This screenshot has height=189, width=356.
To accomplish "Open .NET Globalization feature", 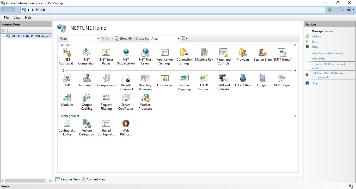I will point(126,57).
